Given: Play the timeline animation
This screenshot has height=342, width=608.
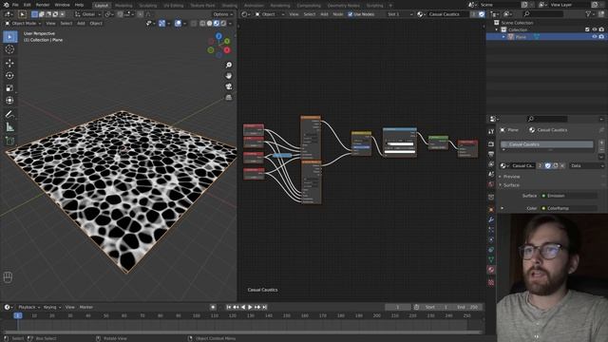Looking at the screenshot, I should pos(250,307).
